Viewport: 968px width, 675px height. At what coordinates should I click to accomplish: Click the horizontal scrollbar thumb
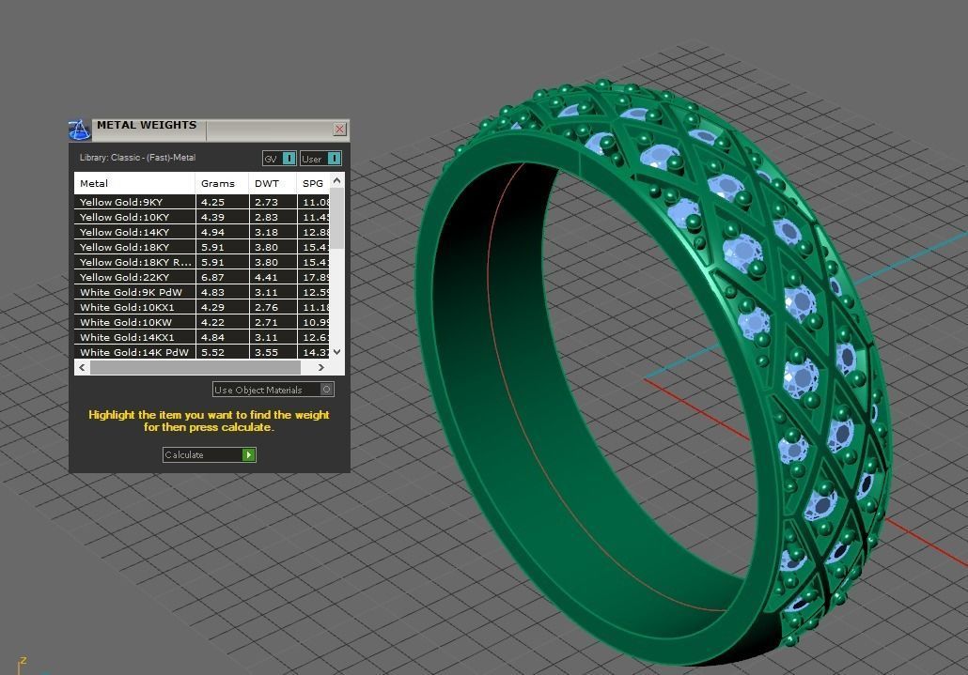coord(195,367)
